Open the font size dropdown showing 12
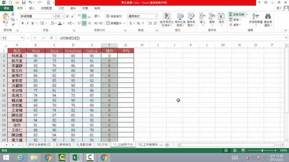Screen dimensions: 289x162 point(63,16)
